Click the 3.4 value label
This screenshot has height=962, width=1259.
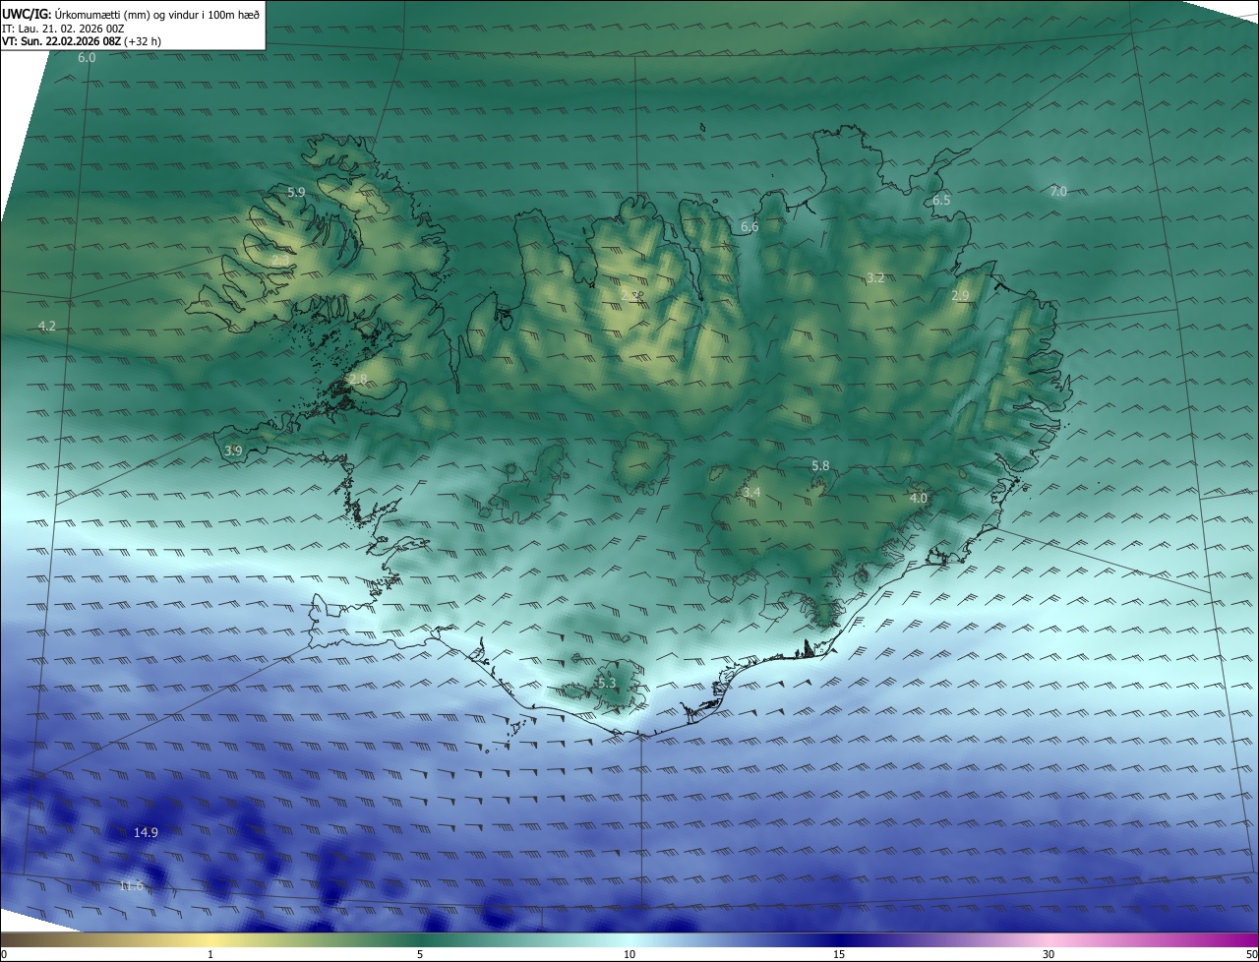pos(751,492)
